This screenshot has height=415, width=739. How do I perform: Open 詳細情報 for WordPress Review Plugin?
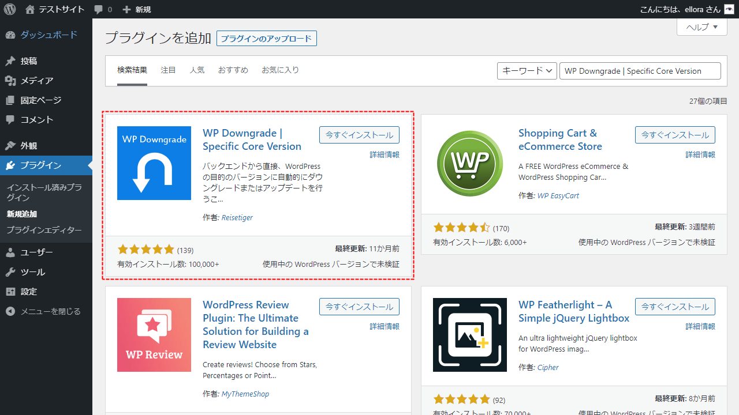[385, 326]
